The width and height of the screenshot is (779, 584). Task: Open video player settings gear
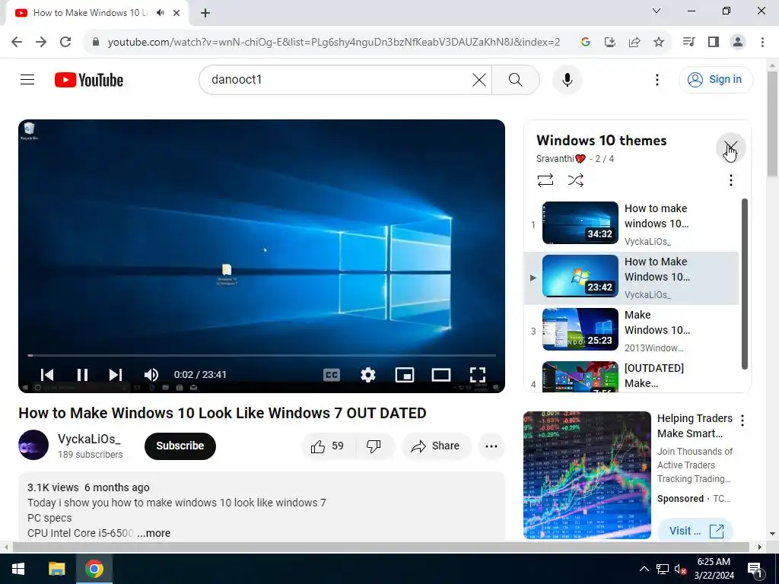367,374
